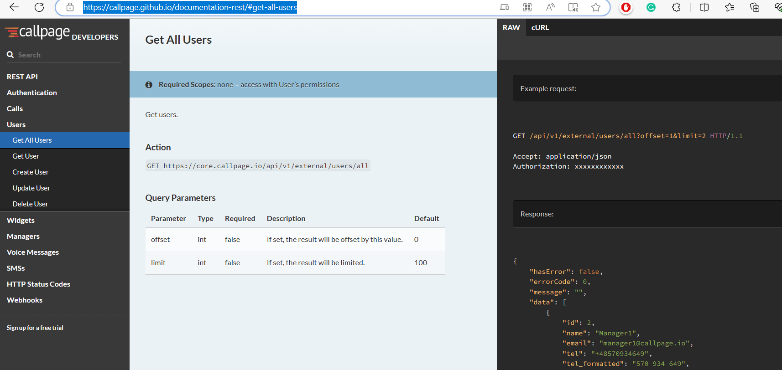Click the Response label
782x370 pixels.
(x=537, y=214)
